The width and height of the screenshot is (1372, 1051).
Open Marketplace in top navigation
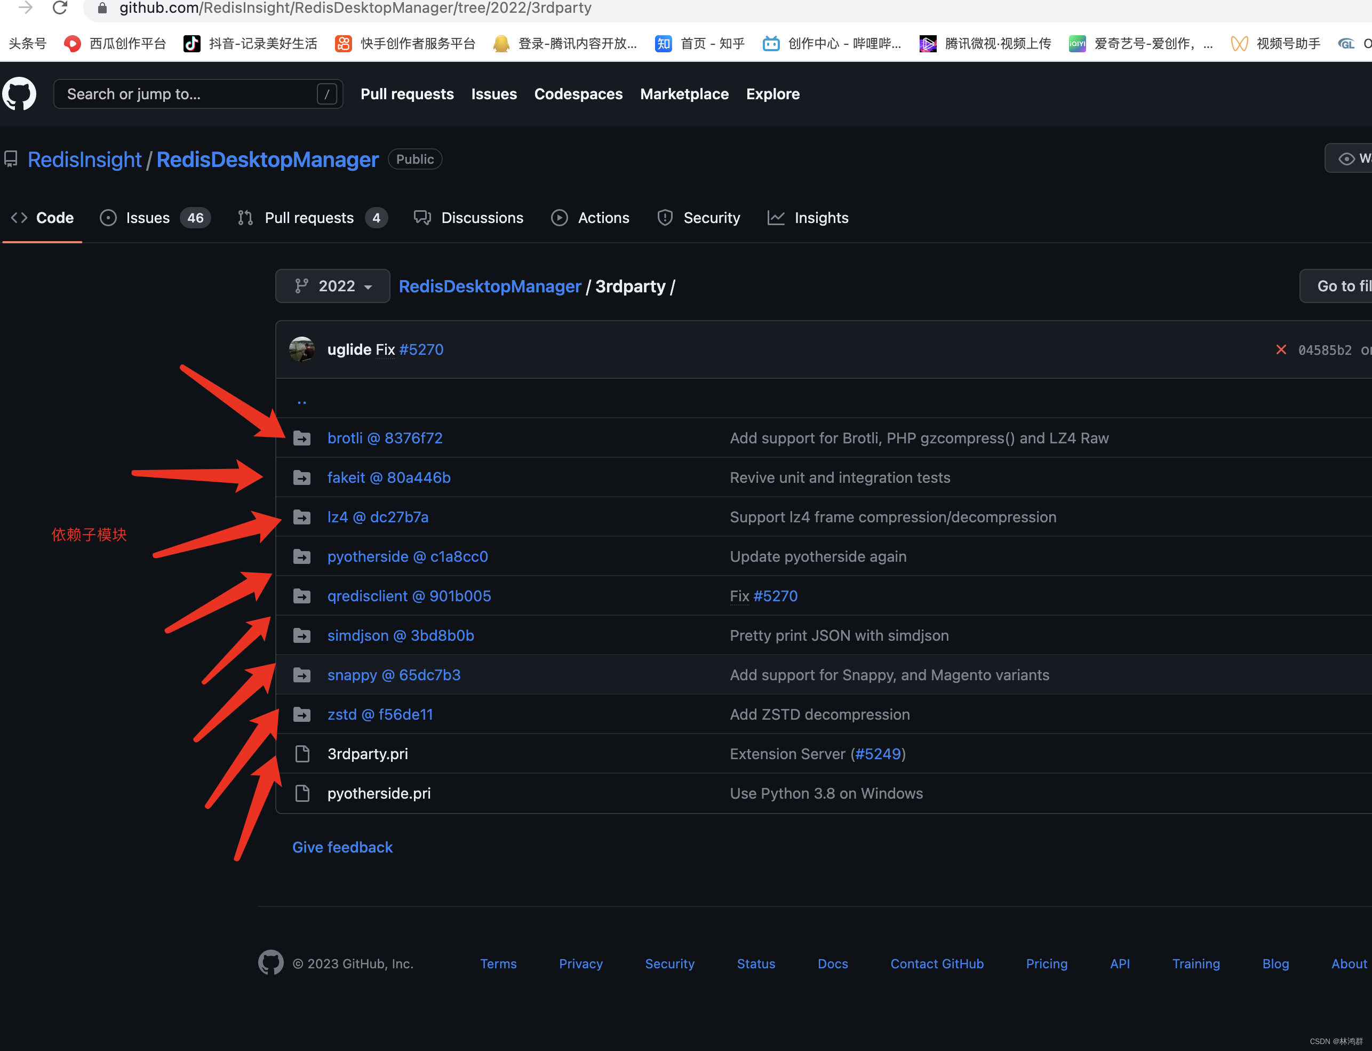coord(684,94)
